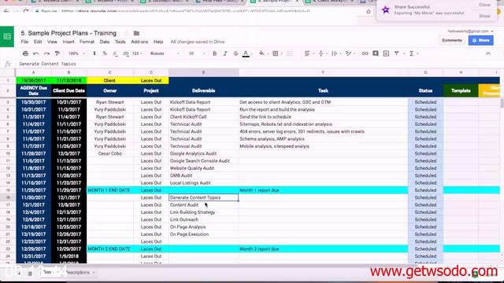This screenshot has height=283, width=504.
Task: Toggle bold formatting
Action: (x=215, y=53)
